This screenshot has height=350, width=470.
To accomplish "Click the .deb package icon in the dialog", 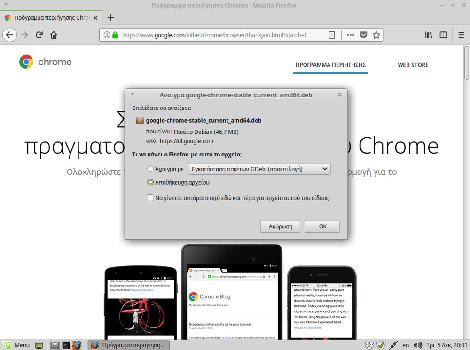I will 140,120.
